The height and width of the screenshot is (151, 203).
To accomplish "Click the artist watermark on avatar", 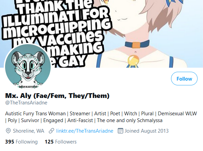I will point(28,87).
